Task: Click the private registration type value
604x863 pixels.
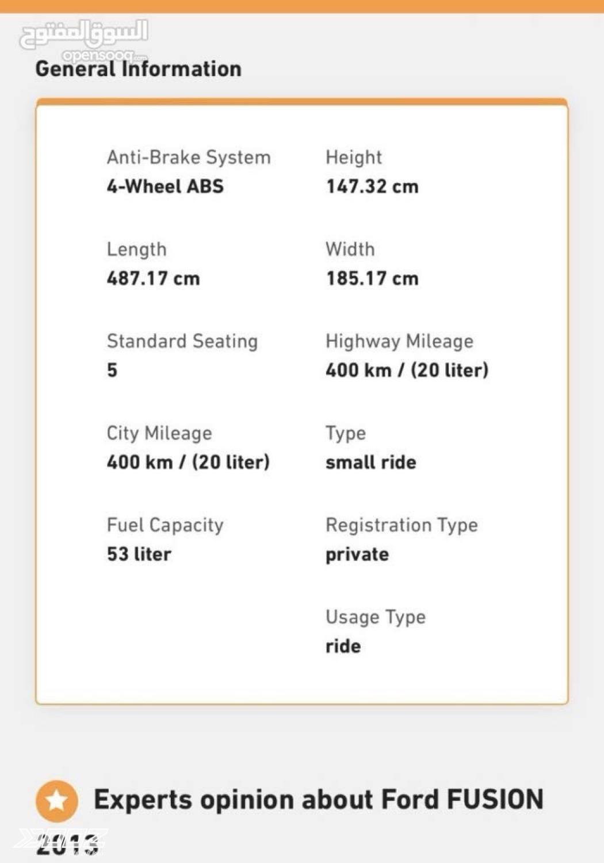Action: [357, 554]
